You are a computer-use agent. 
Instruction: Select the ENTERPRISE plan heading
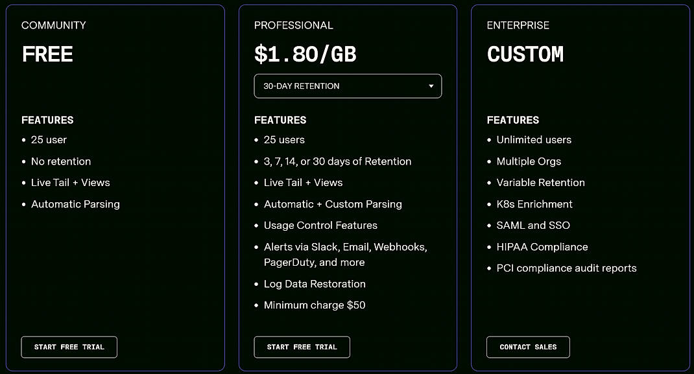[x=518, y=25]
